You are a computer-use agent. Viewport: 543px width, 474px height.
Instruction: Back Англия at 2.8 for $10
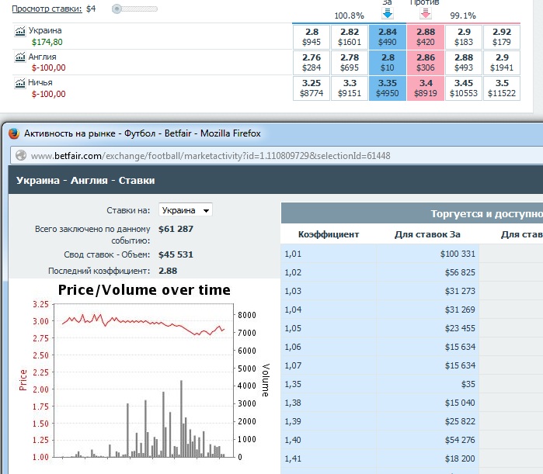pyautogui.click(x=388, y=63)
